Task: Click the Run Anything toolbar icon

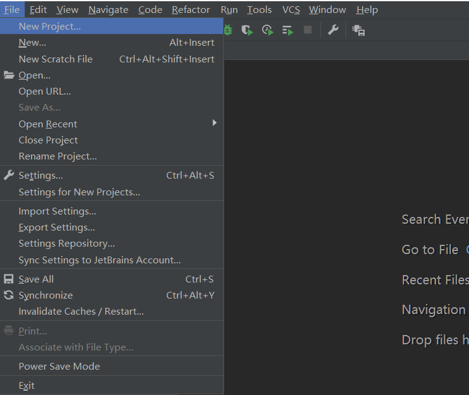Action: (287, 30)
